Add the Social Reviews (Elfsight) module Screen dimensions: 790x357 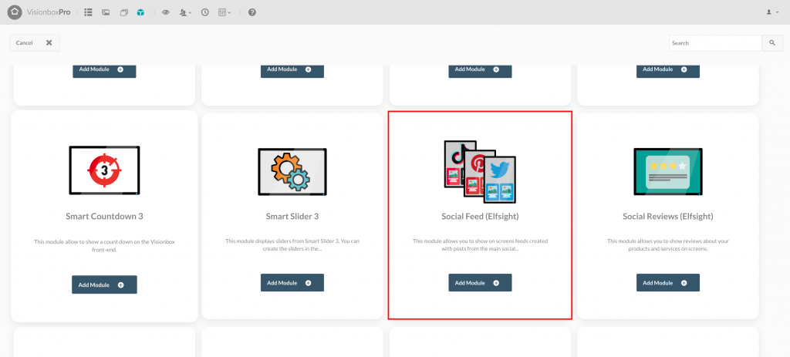coord(668,282)
